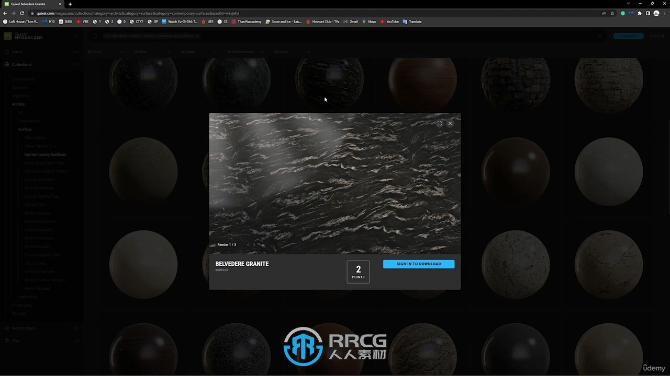Viewport: 670px width, 376px height.
Task: Open VBK bookmark
Action: click(83, 21)
